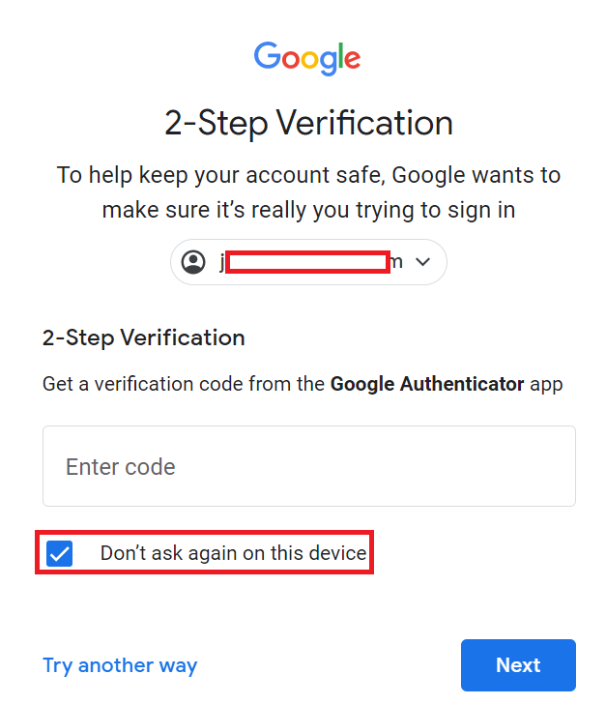606x704 pixels.
Task: Click the smaller 2-Step Verification subheading
Action: [144, 337]
